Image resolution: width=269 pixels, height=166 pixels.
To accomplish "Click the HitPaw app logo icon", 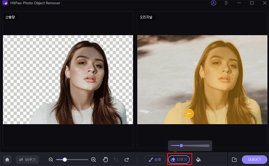I will [x=6, y=3].
